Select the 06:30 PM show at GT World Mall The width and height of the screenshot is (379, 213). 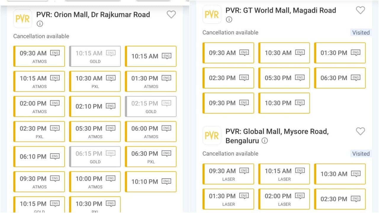click(x=340, y=78)
